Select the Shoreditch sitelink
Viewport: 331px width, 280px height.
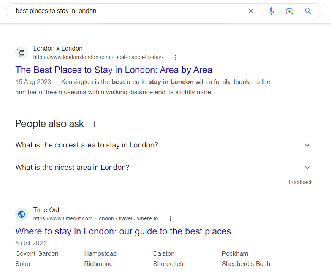coord(168,264)
